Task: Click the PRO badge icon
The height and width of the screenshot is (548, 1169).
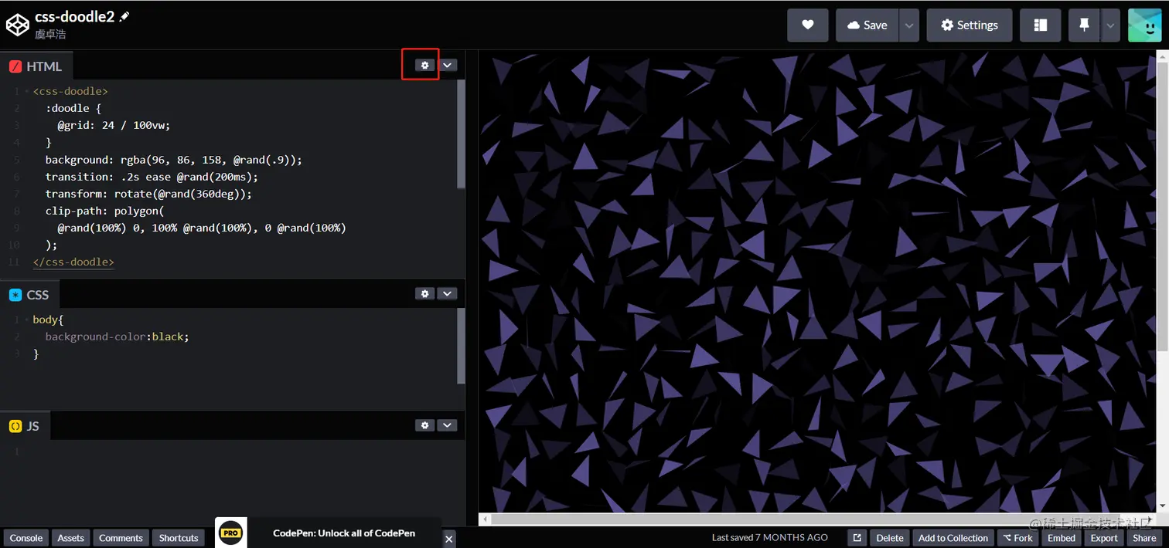Action: point(231,533)
